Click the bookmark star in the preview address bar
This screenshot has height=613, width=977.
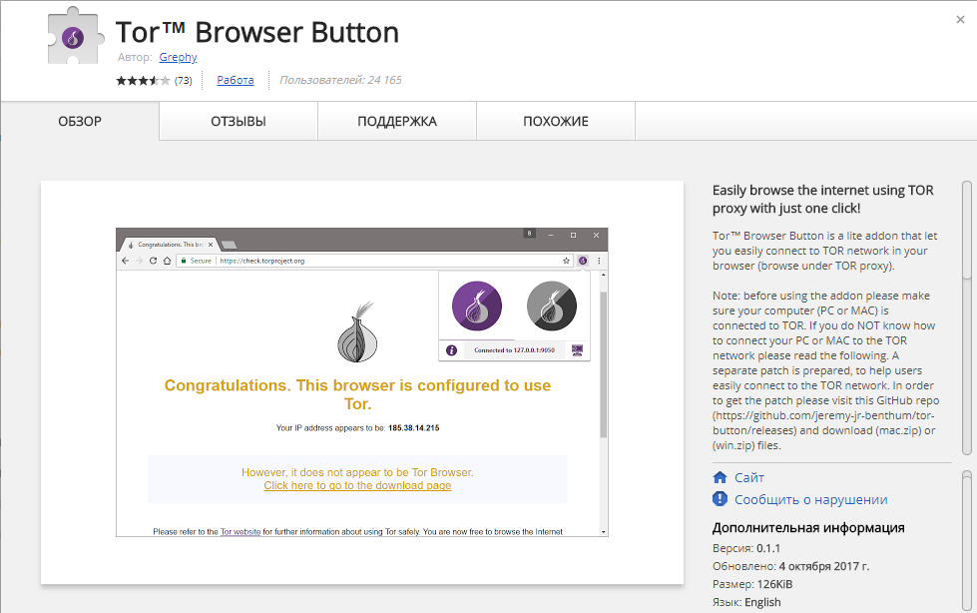tap(567, 261)
